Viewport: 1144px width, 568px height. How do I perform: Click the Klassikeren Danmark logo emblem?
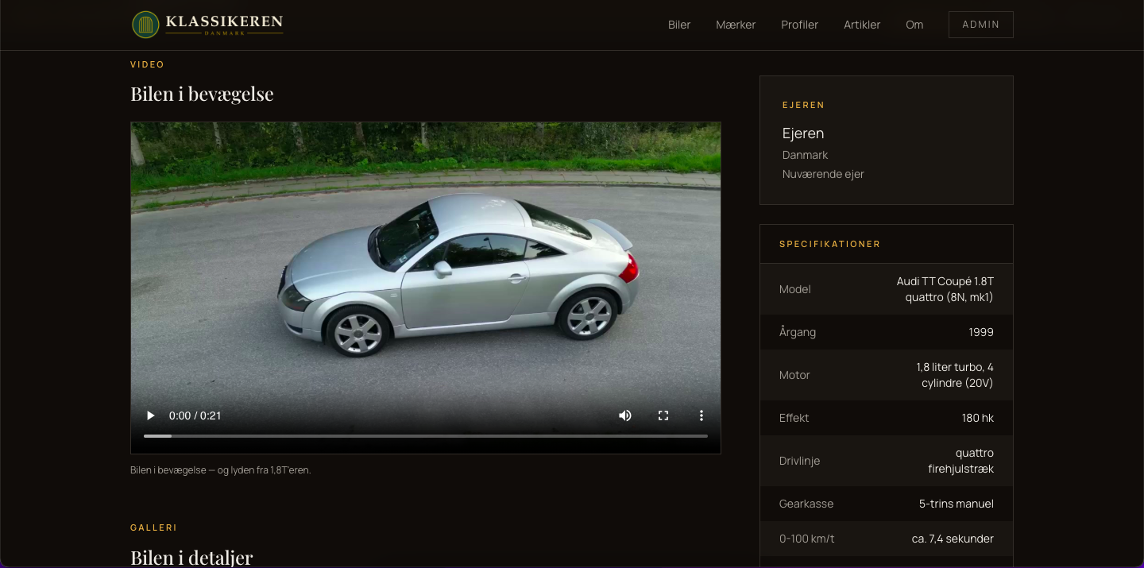coord(145,25)
